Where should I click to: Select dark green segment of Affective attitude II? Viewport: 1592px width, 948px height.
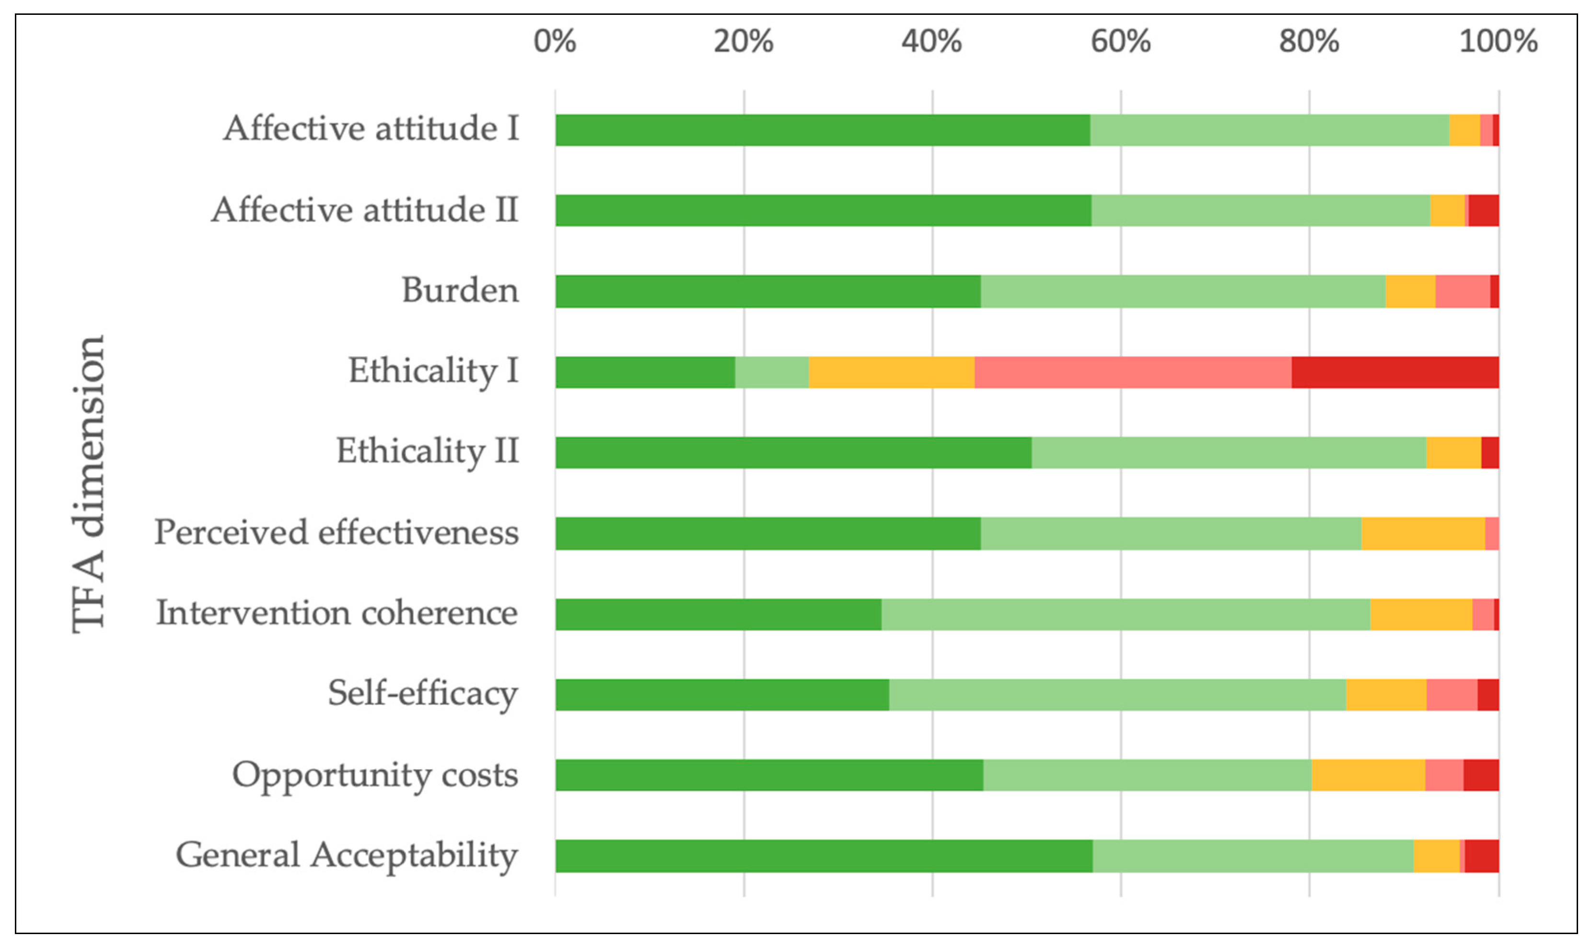pos(823,210)
